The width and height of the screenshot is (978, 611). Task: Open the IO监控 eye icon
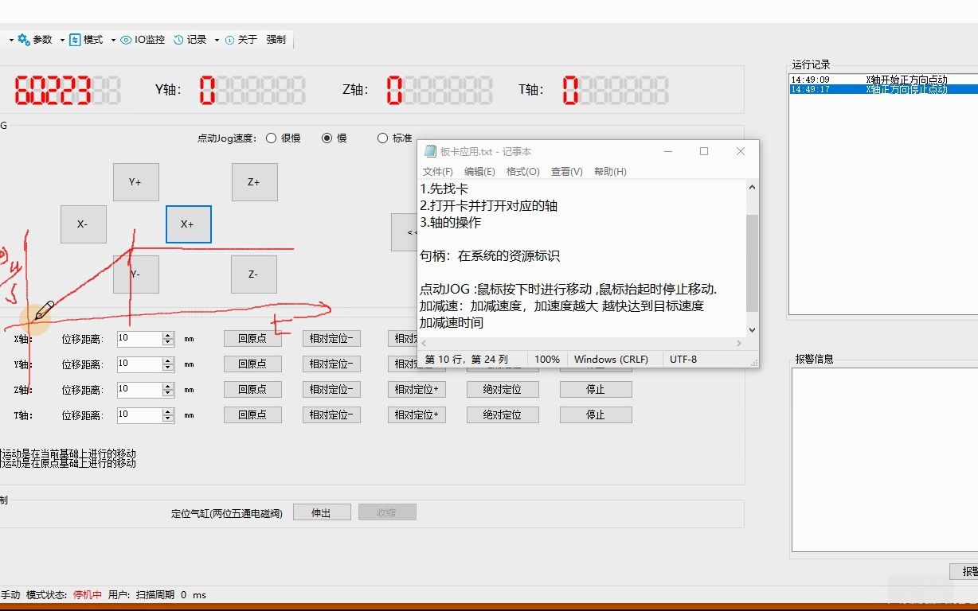click(126, 39)
